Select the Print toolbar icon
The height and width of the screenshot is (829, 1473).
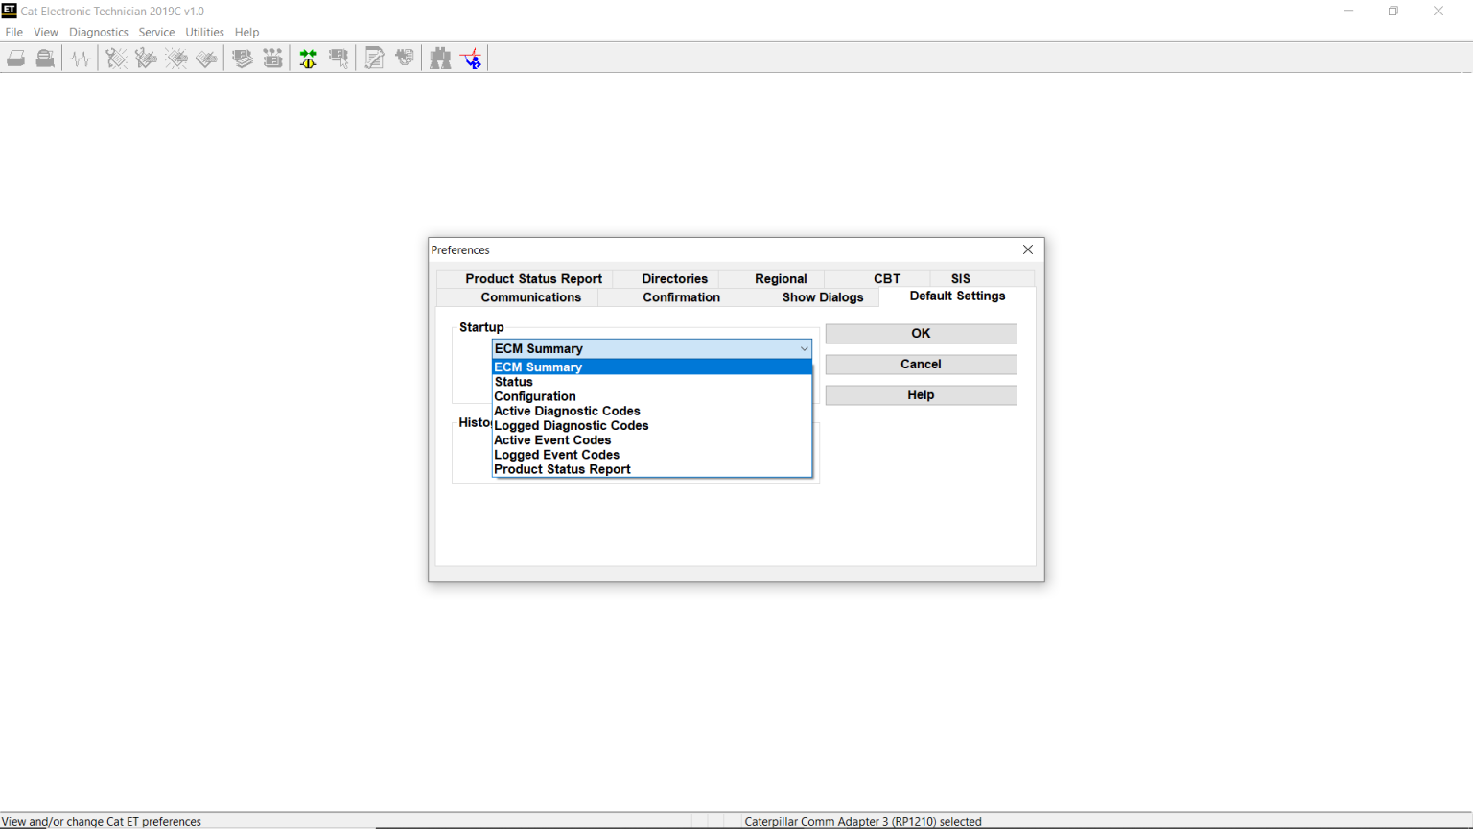pos(15,58)
